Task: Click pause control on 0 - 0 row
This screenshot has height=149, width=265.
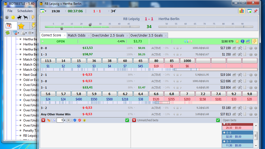Action: pyautogui.click(x=177, y=48)
